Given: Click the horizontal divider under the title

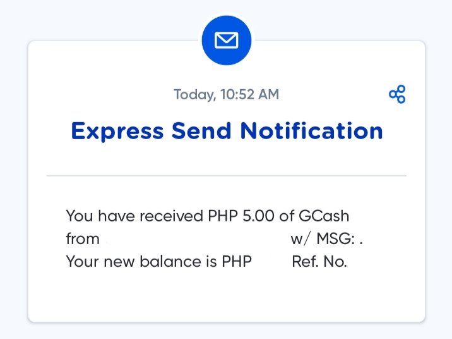Looking at the screenshot, I should click(x=227, y=175).
